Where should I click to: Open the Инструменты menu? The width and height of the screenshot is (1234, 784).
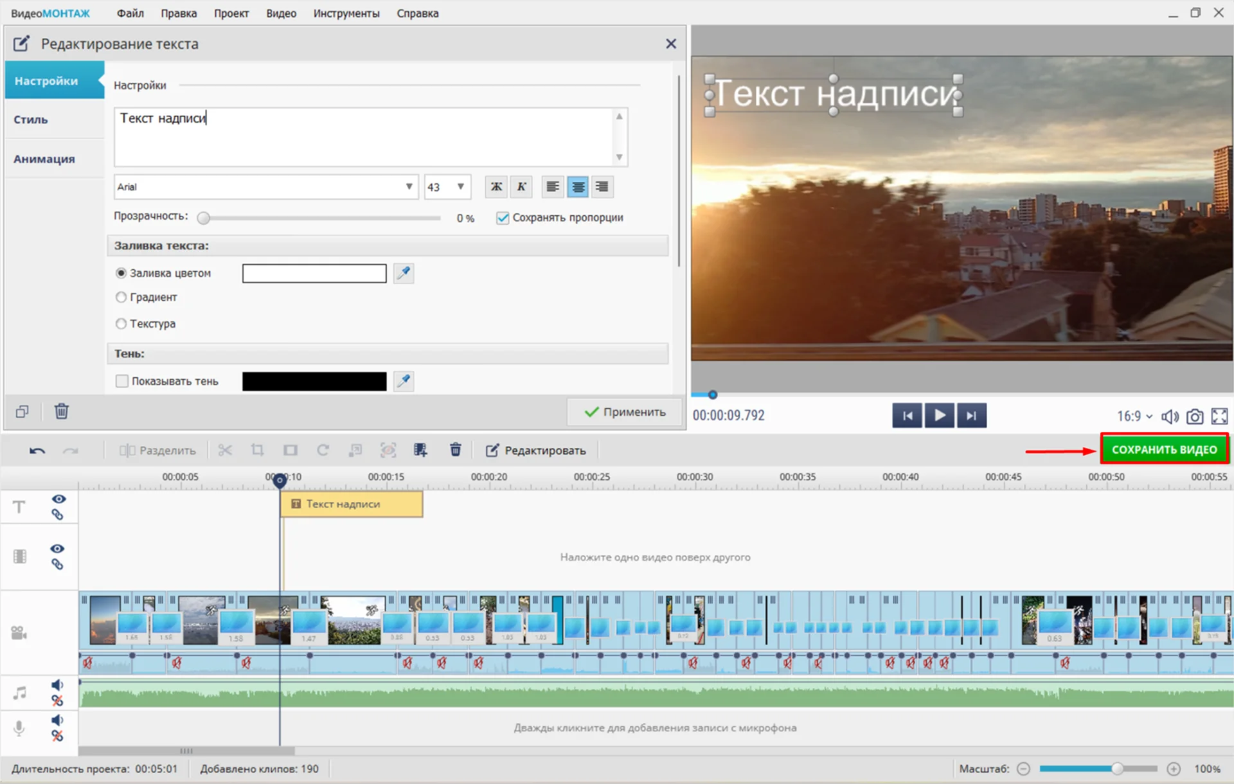(x=346, y=13)
